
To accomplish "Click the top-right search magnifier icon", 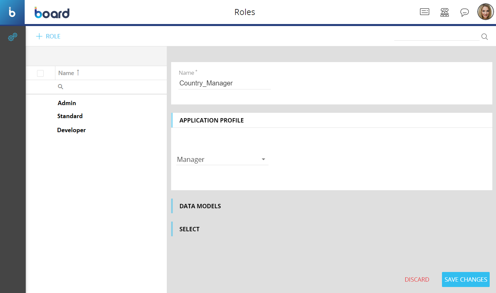I will (x=484, y=37).
